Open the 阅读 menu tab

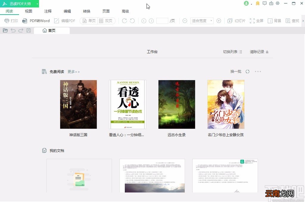click(x=9, y=11)
